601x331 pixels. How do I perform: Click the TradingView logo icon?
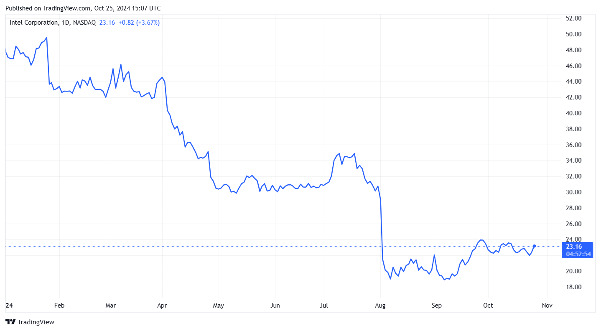tap(10, 322)
